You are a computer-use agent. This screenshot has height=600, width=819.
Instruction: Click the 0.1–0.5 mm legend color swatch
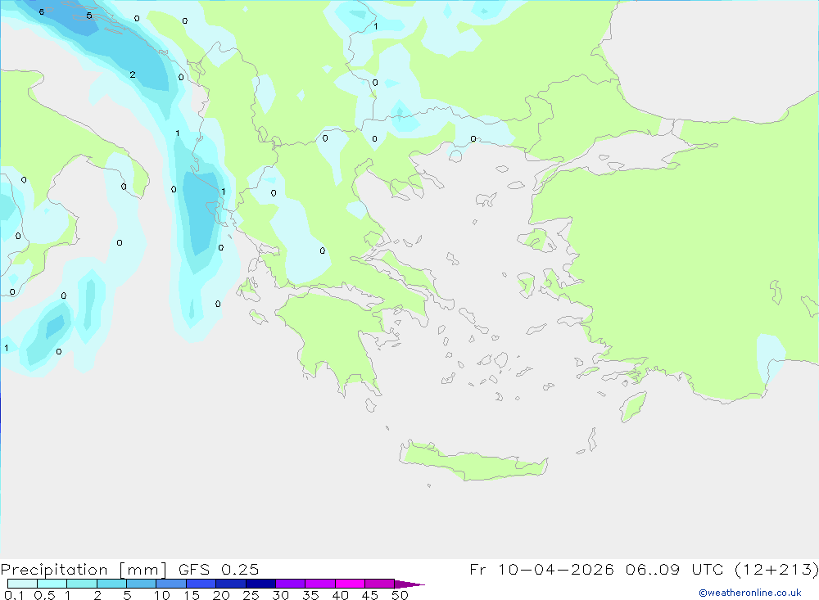point(22,584)
